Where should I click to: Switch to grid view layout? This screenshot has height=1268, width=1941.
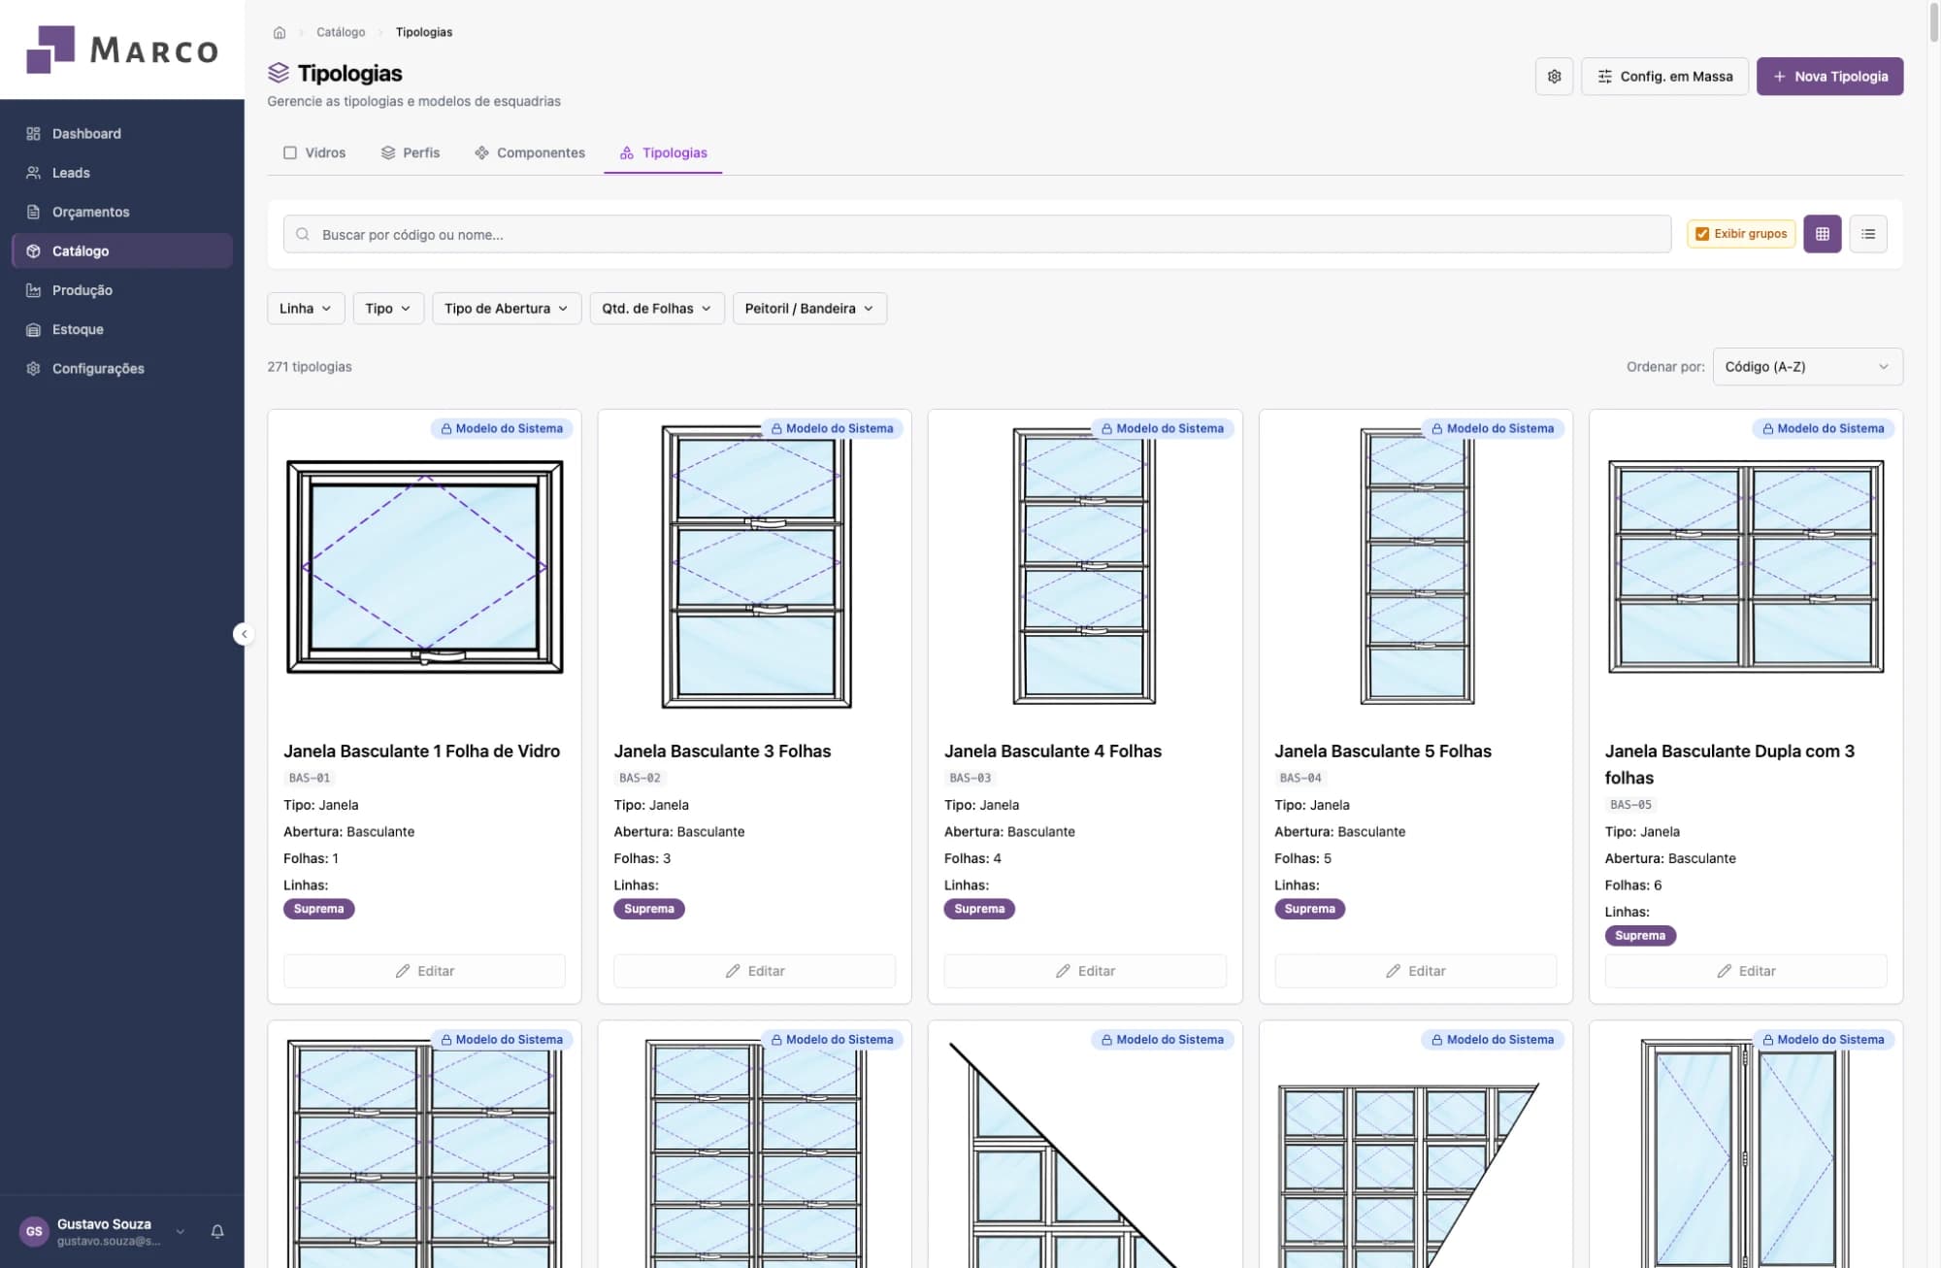pos(1822,234)
